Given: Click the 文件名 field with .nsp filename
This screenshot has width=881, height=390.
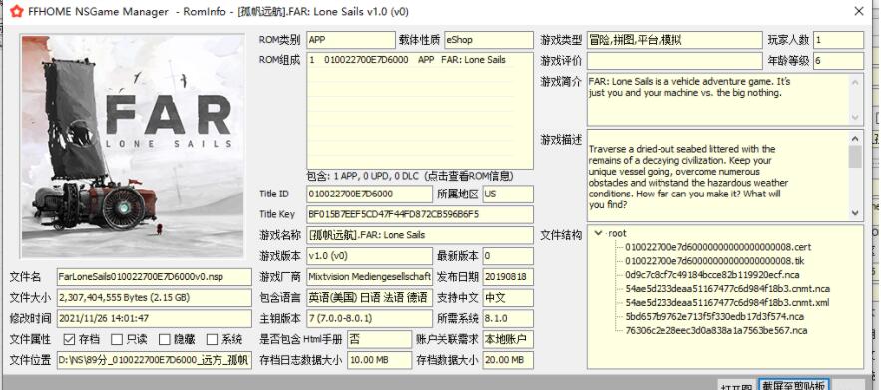Looking at the screenshot, I should (x=155, y=277).
